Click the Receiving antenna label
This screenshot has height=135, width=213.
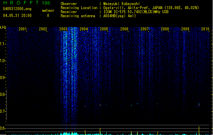coord(78,16)
